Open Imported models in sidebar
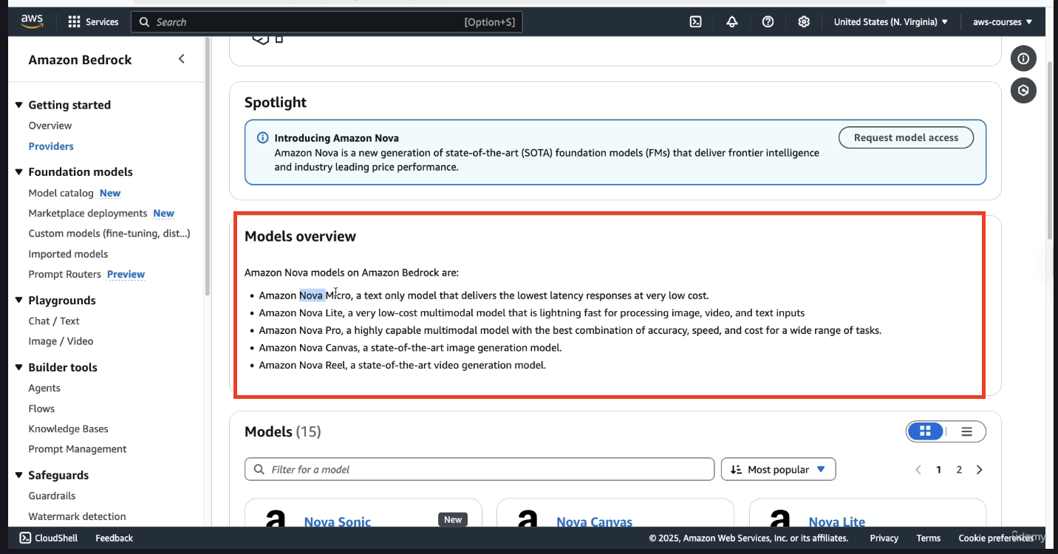Screen dimensions: 1058x554 click(x=68, y=254)
